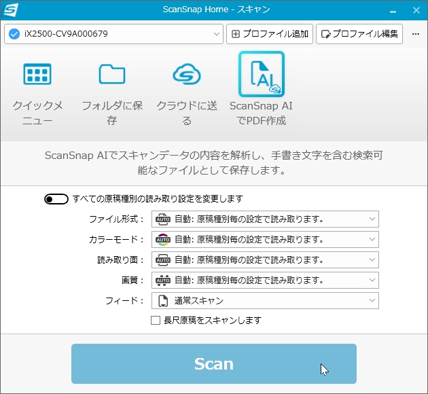The height and width of the screenshot is (394, 428).
Task: Click the blue checkmark scanner status icon
Action: click(14, 34)
